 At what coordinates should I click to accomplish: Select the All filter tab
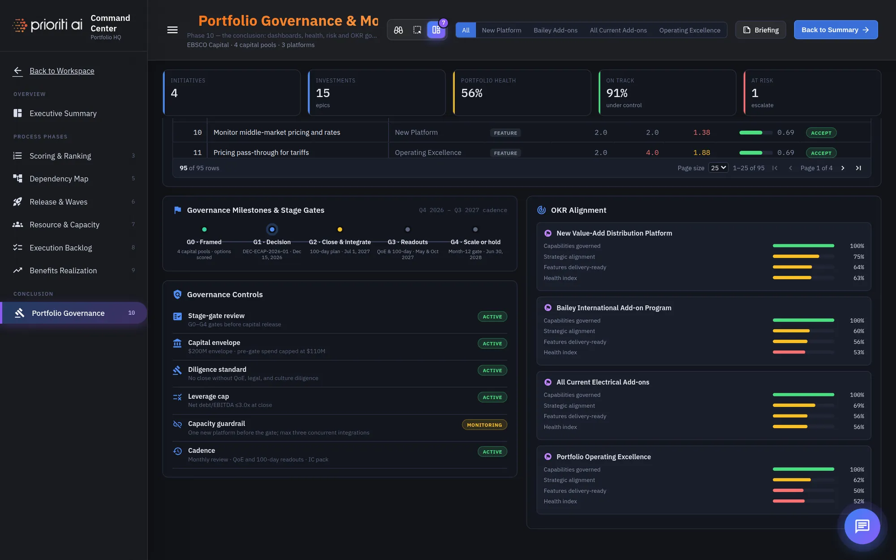click(465, 30)
